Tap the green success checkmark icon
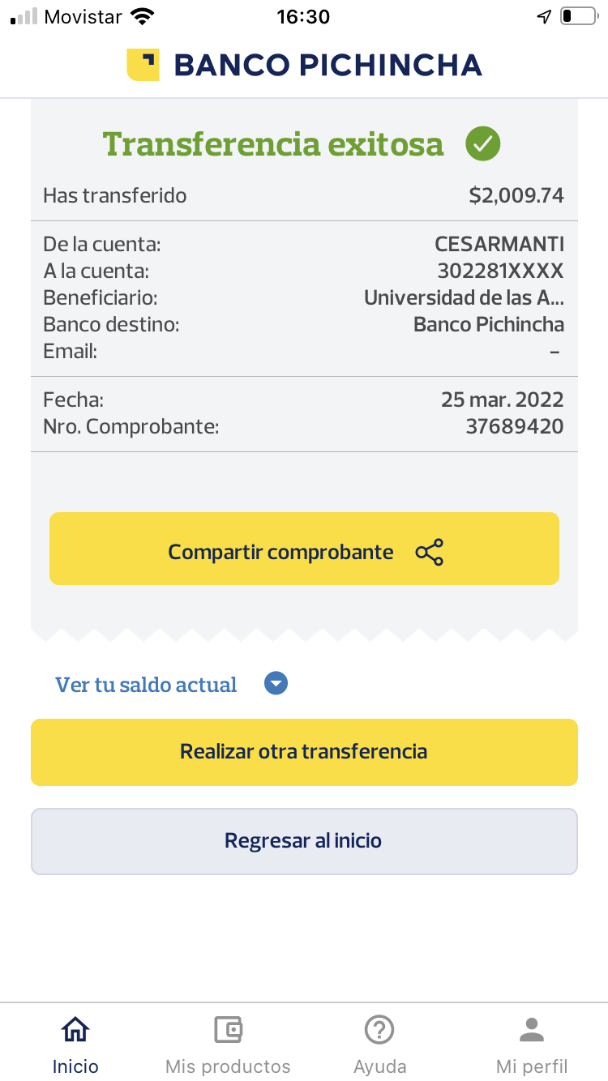The width and height of the screenshot is (608, 1081). click(x=483, y=144)
